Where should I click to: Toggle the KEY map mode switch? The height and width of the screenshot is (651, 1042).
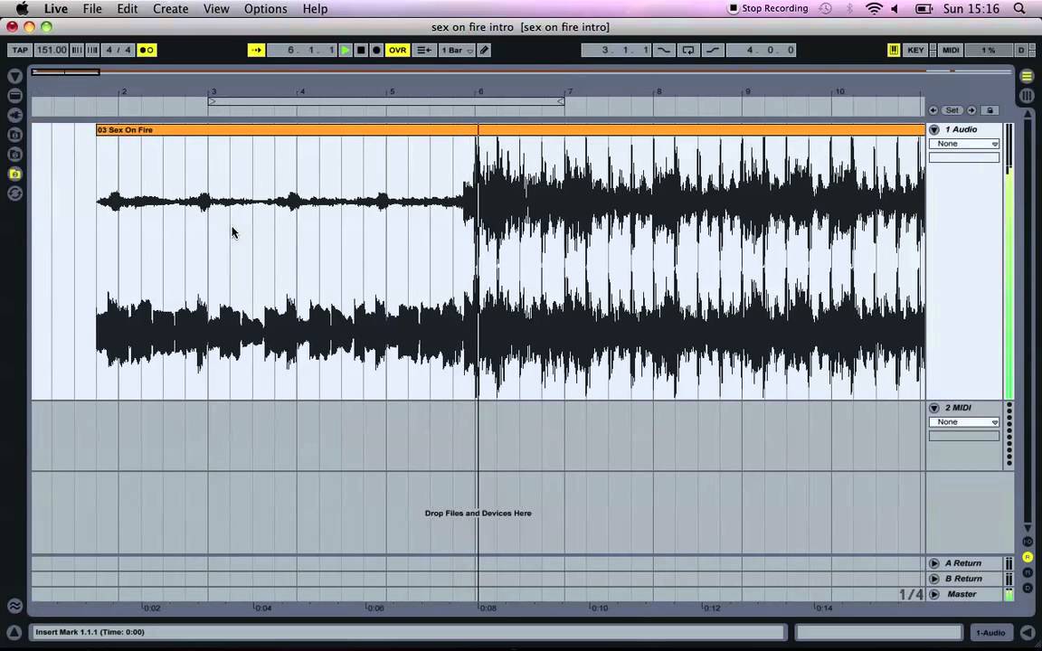pos(915,50)
